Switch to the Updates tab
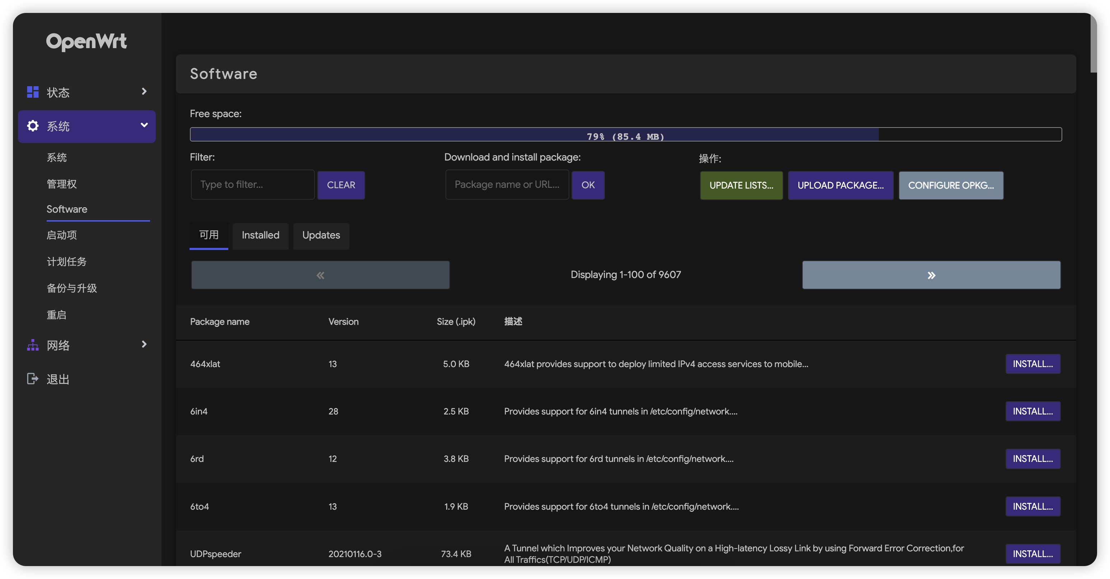 [x=321, y=235]
